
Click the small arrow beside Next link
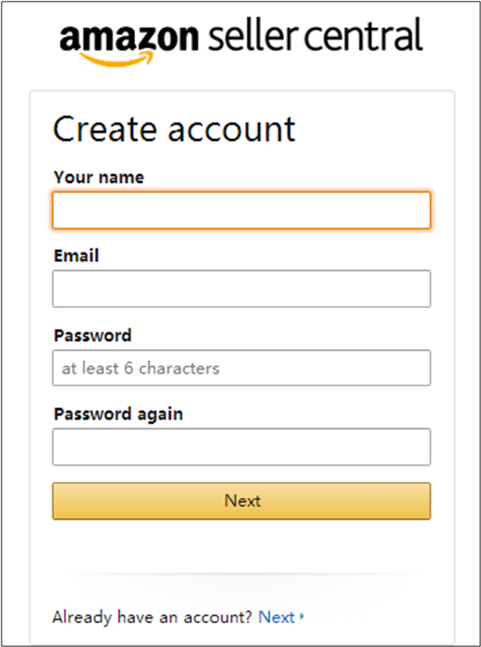pyautogui.click(x=302, y=617)
